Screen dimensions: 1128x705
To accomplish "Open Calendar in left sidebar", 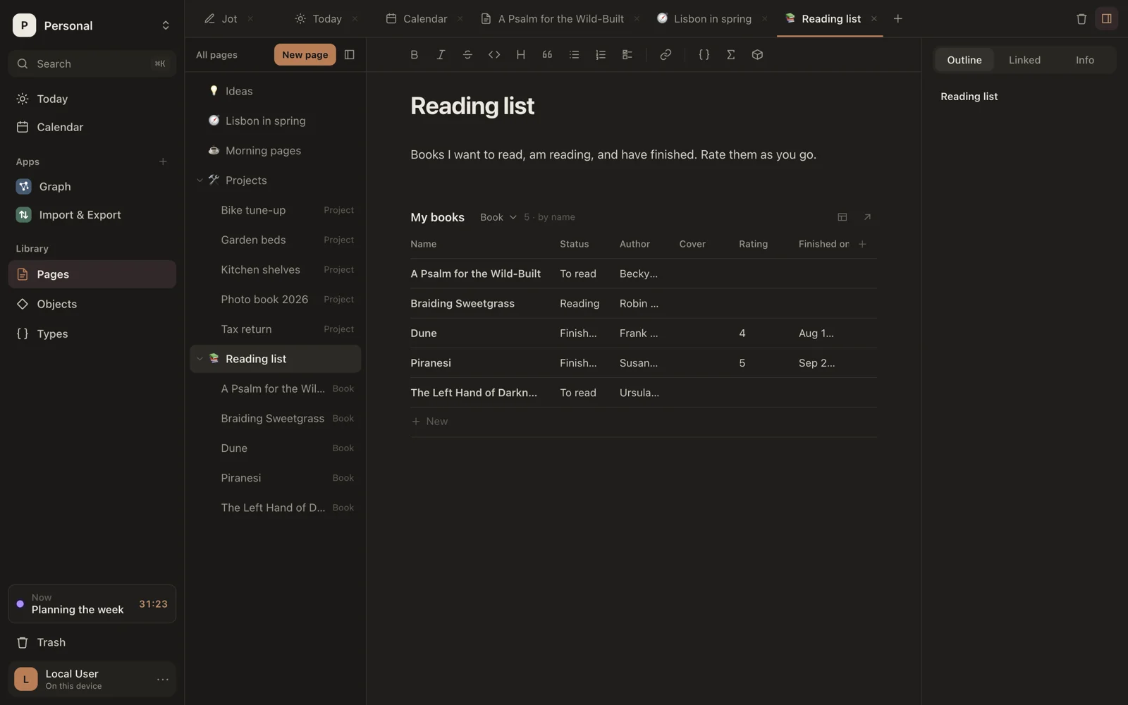I will click(92, 128).
